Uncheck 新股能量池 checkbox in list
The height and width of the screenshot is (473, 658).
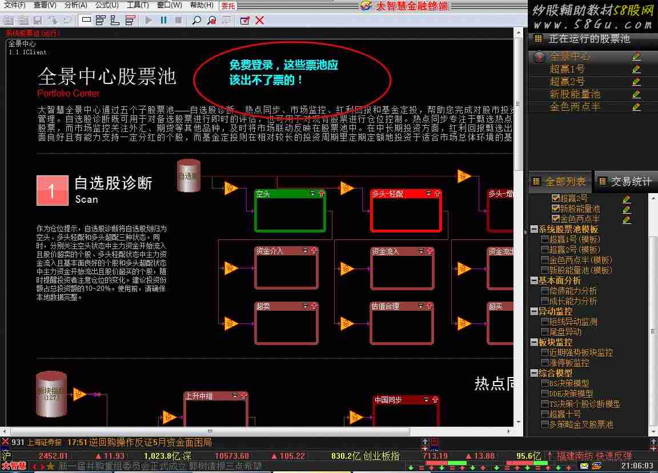point(555,208)
